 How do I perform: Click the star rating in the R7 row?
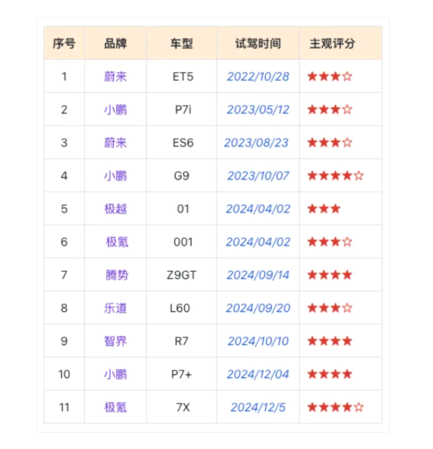330,341
